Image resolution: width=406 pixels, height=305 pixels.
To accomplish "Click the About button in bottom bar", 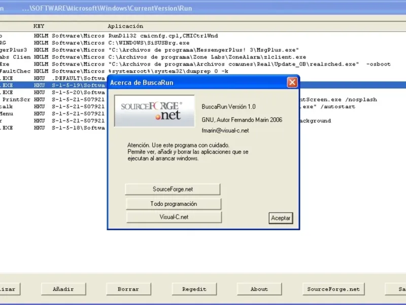I will coord(259,289).
